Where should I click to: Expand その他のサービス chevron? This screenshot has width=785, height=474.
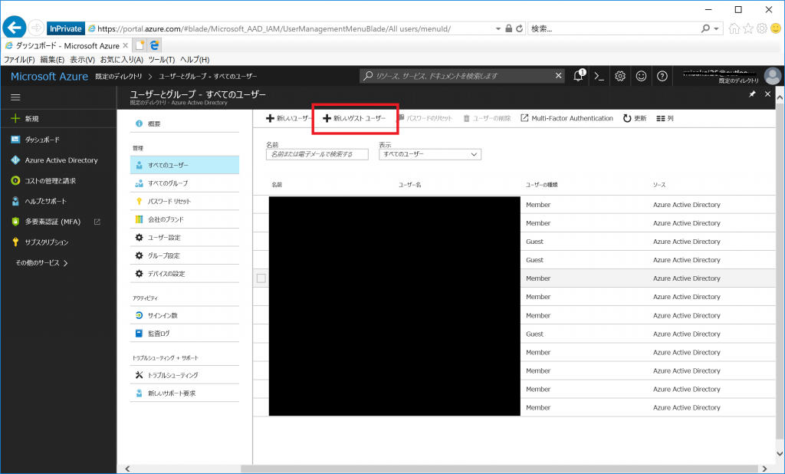[x=66, y=262]
